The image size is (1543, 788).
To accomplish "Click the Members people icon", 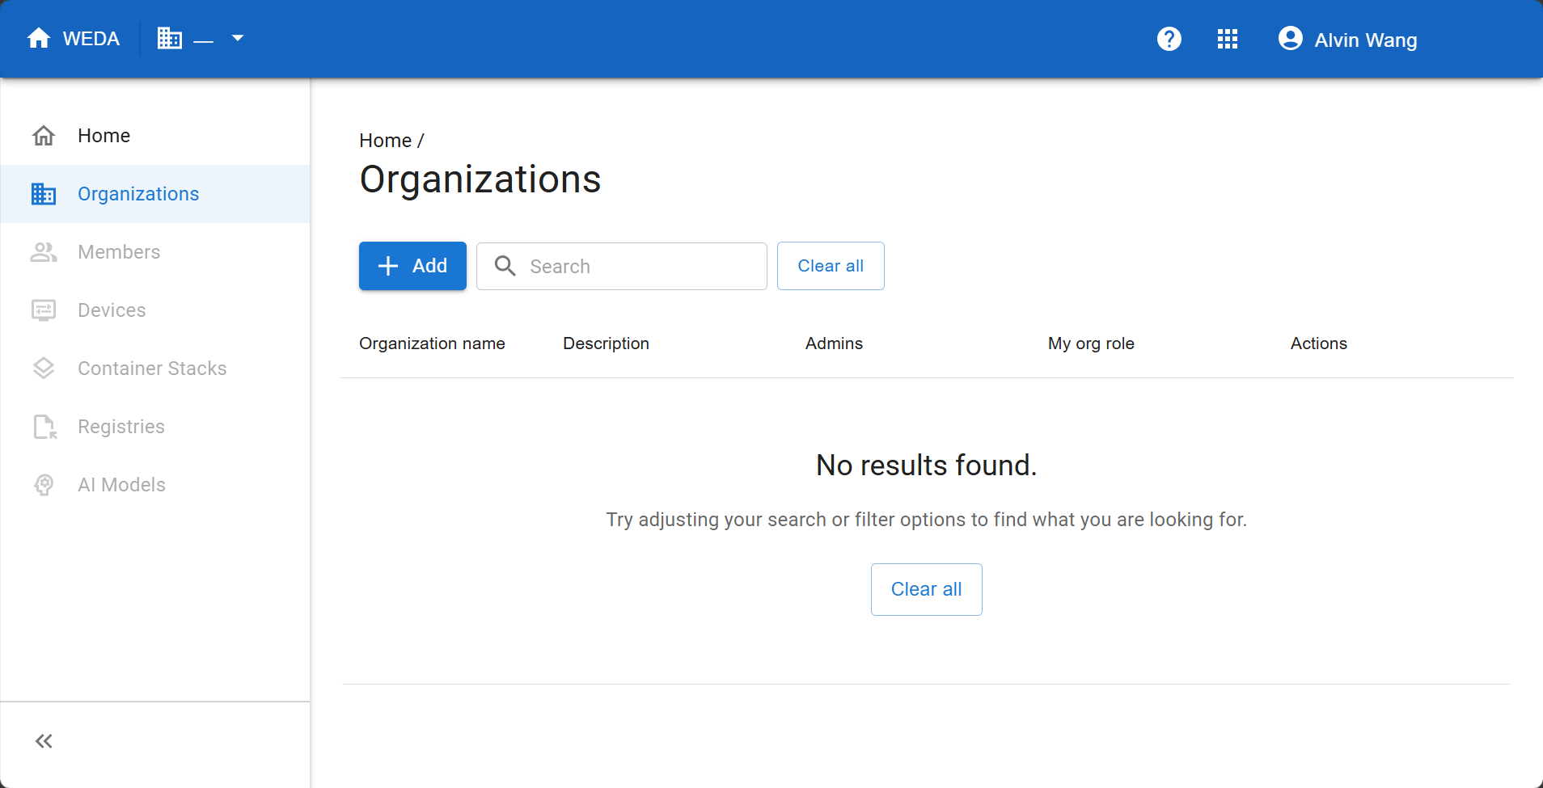I will click(x=44, y=252).
